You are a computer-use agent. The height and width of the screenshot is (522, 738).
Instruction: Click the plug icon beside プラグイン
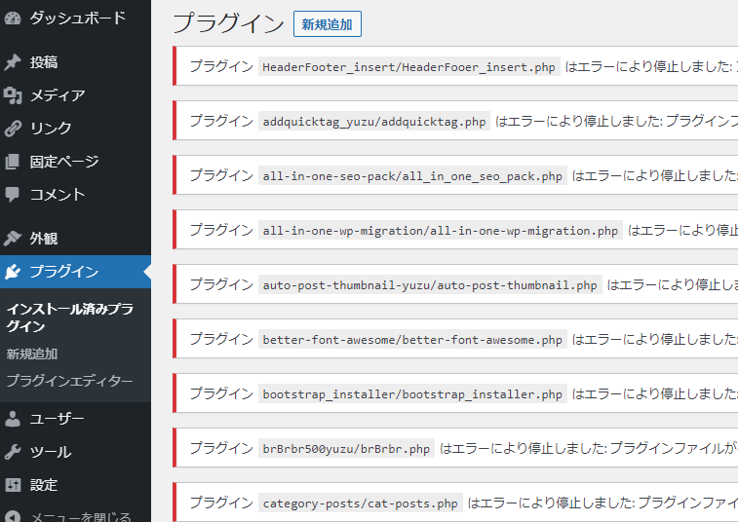(x=13, y=272)
